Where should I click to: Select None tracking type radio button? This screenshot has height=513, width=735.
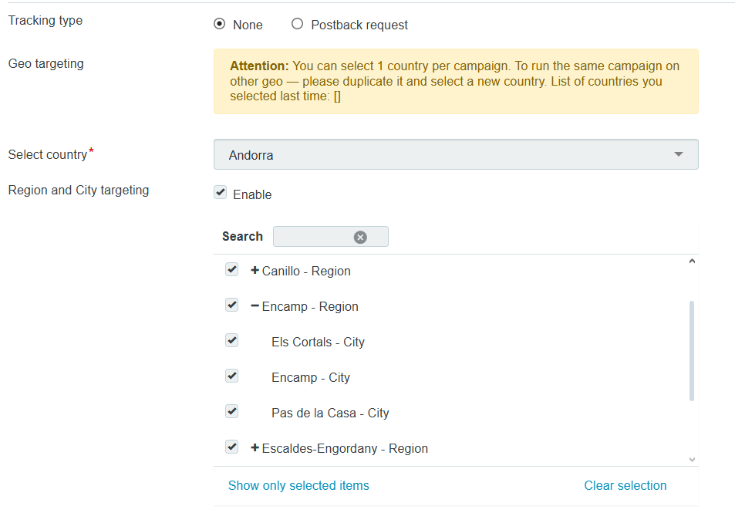(x=219, y=25)
